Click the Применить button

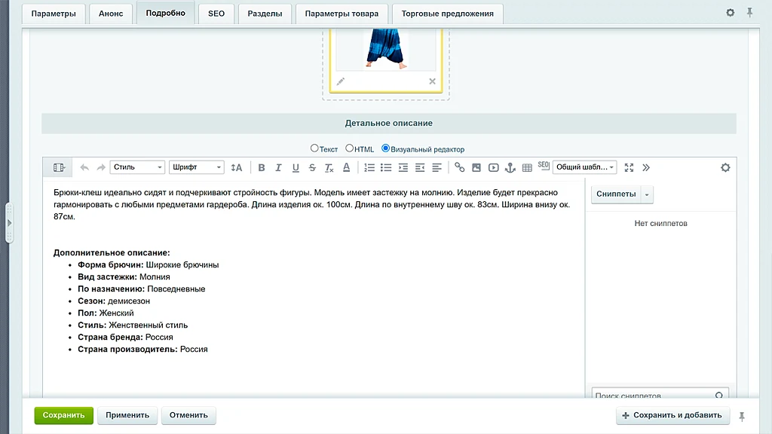click(x=127, y=415)
